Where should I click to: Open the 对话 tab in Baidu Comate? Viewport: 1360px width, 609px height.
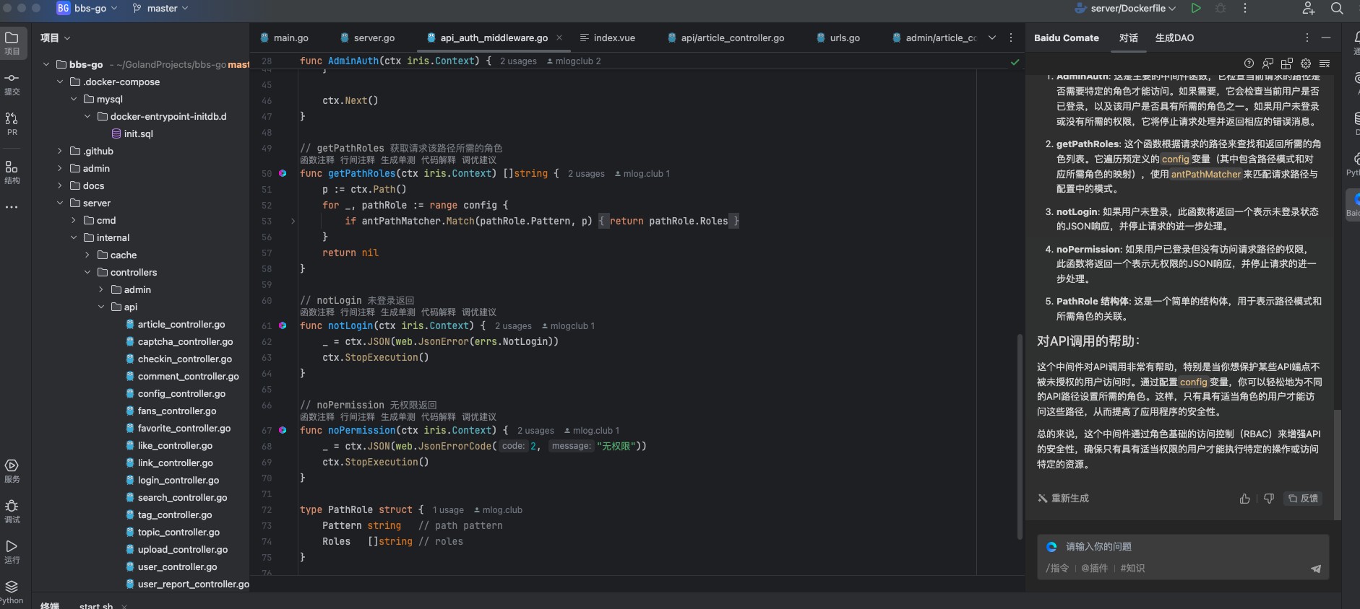pyautogui.click(x=1128, y=38)
